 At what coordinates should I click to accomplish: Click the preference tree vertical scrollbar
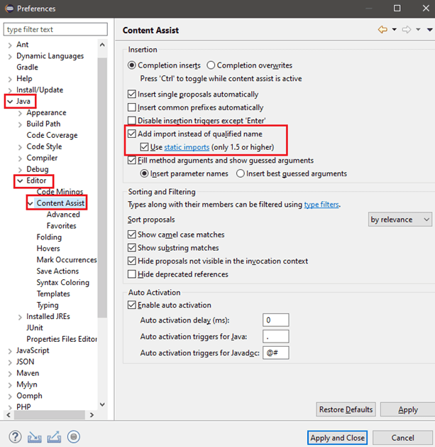click(102, 213)
